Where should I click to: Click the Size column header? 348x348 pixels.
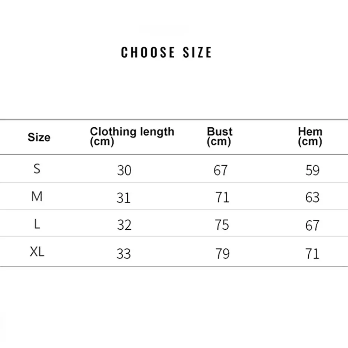(x=39, y=137)
